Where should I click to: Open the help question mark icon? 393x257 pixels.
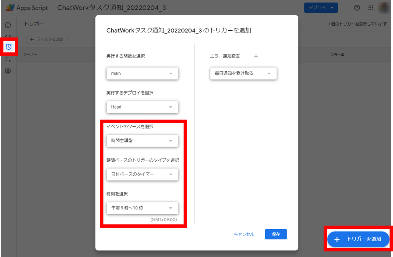(x=357, y=8)
